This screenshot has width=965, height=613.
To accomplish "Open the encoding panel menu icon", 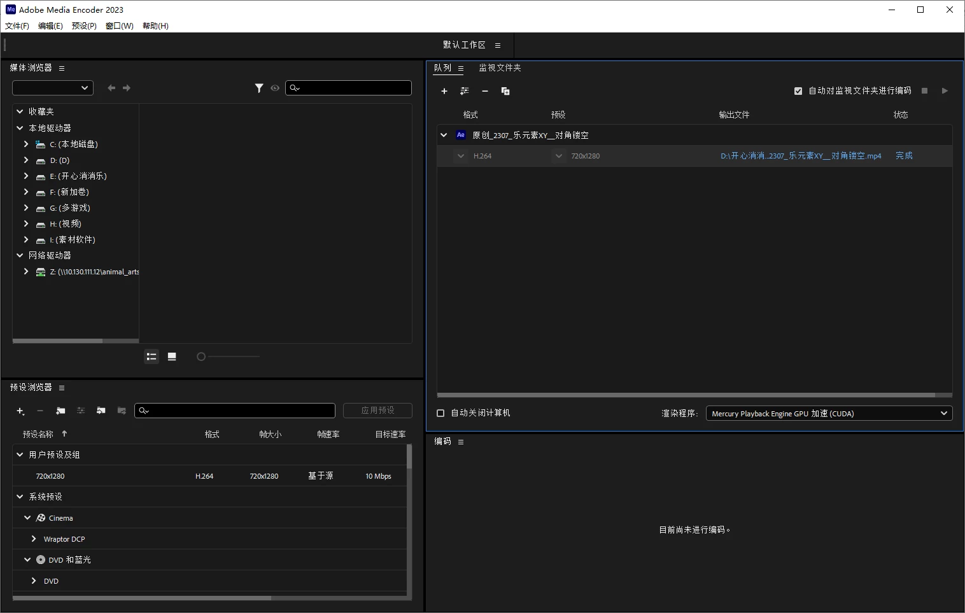I will (461, 442).
